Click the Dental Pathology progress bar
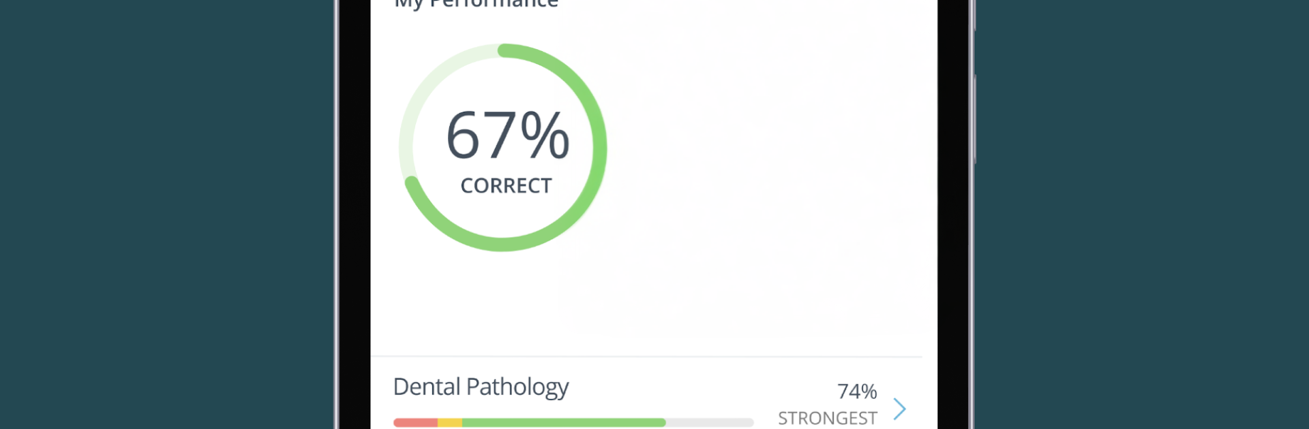This screenshot has width=1309, height=429. point(573,424)
